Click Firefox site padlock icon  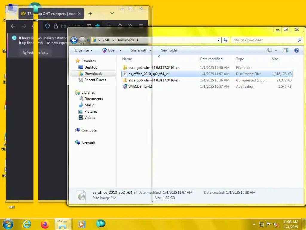56,26
